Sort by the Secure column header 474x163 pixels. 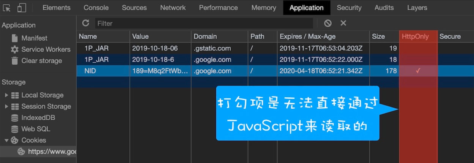pyautogui.click(x=455, y=36)
